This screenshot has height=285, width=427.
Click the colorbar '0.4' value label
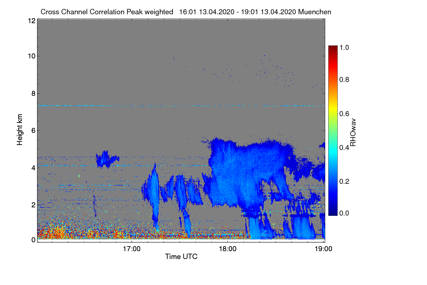pyautogui.click(x=345, y=147)
